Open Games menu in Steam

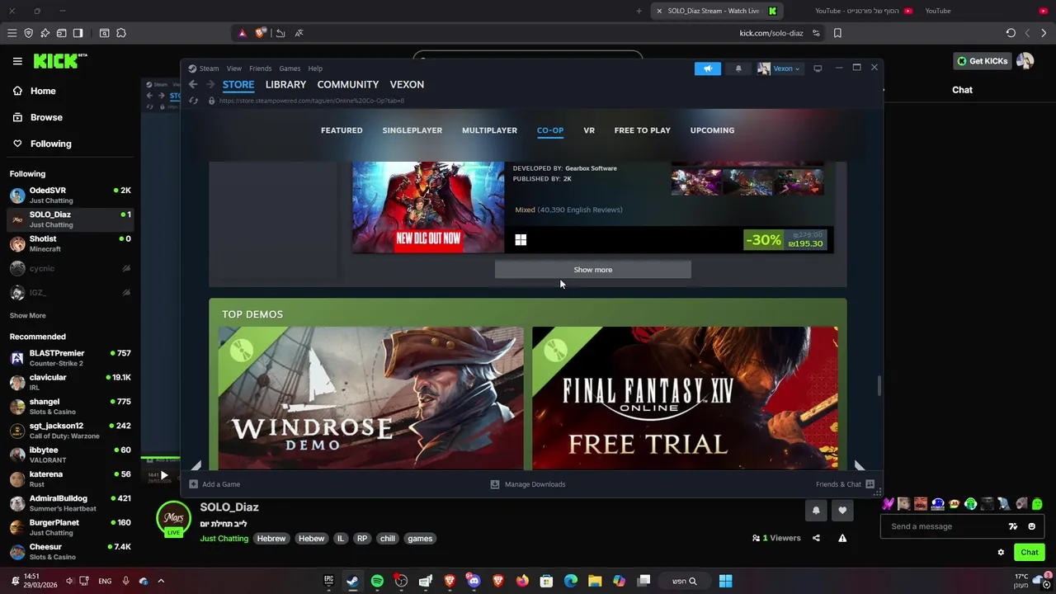click(x=290, y=68)
